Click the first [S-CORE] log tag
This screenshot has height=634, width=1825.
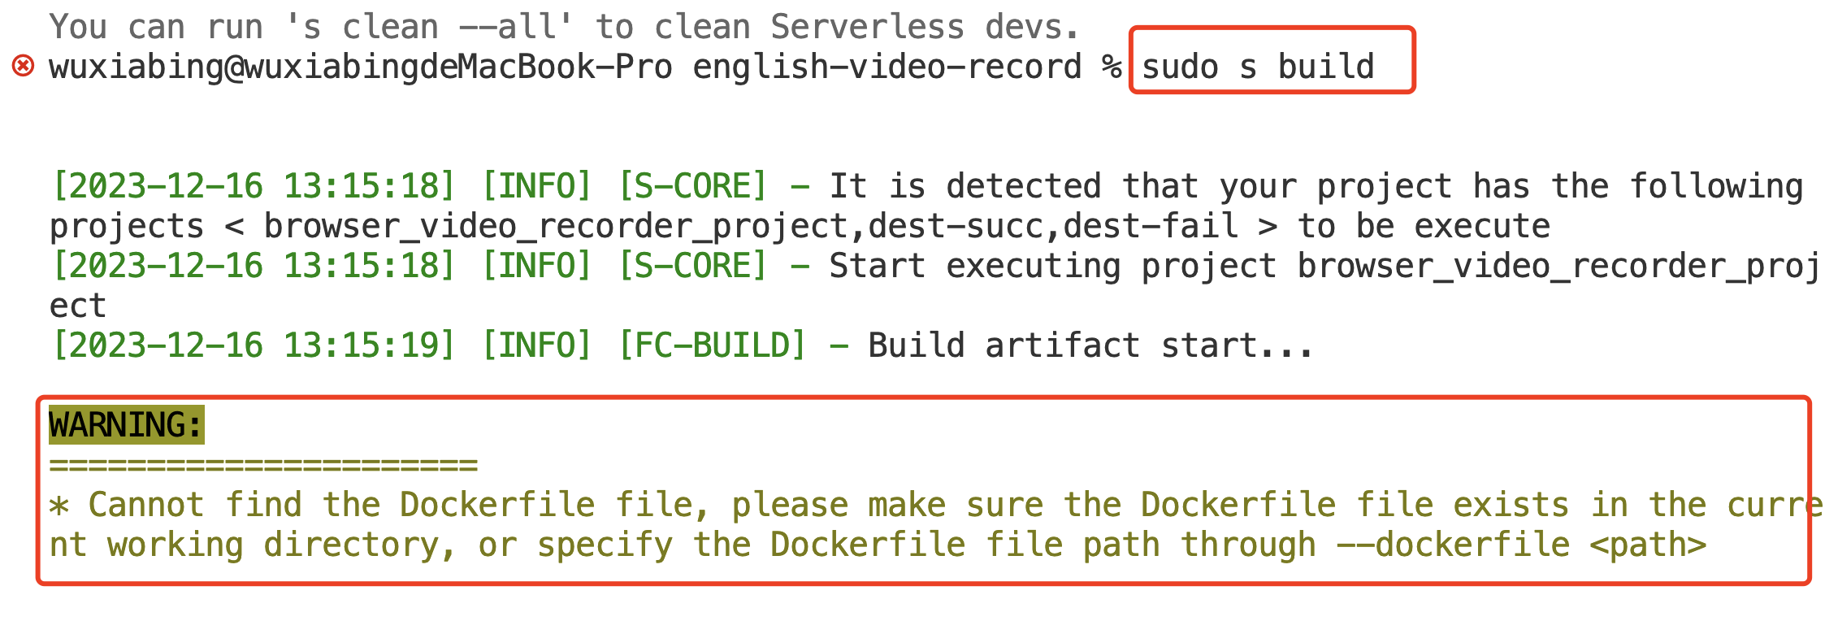(692, 186)
